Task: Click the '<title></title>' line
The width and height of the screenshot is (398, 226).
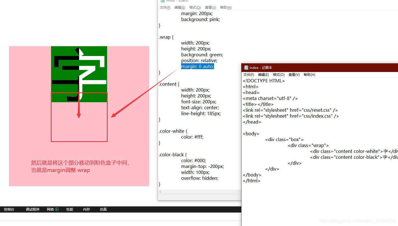Action: click(258, 104)
